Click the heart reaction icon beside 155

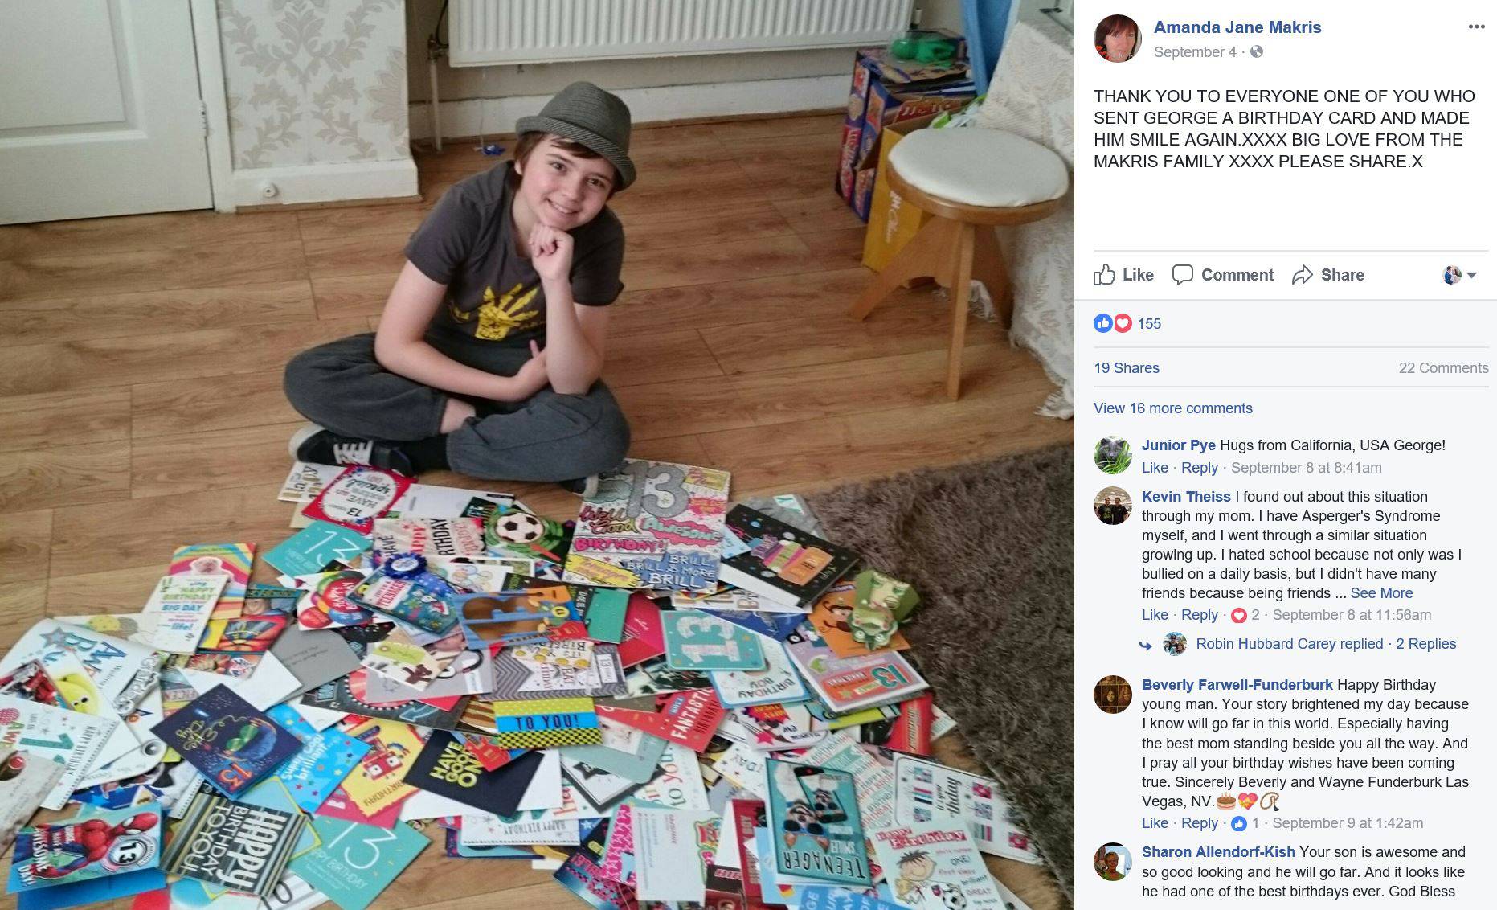pyautogui.click(x=1123, y=323)
